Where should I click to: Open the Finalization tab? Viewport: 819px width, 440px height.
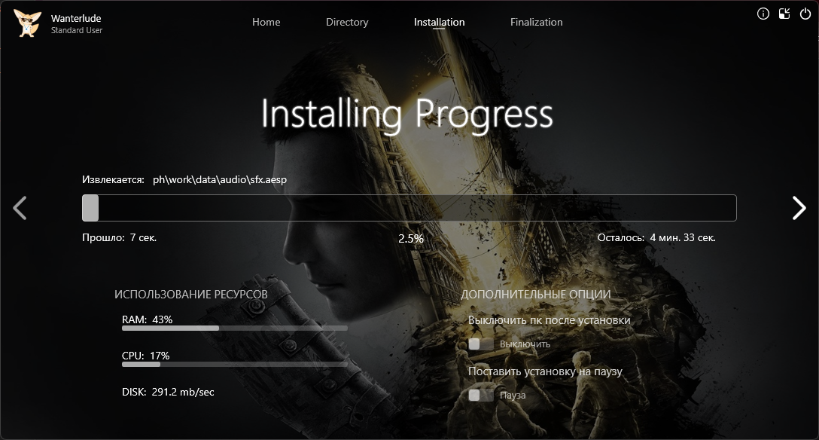[536, 22]
